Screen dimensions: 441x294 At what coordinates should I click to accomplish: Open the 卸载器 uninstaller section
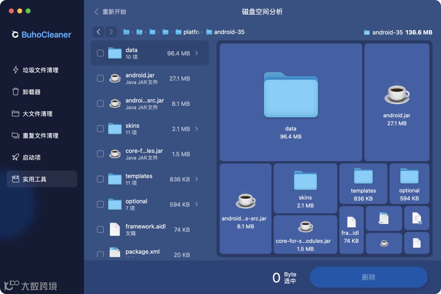[42, 92]
